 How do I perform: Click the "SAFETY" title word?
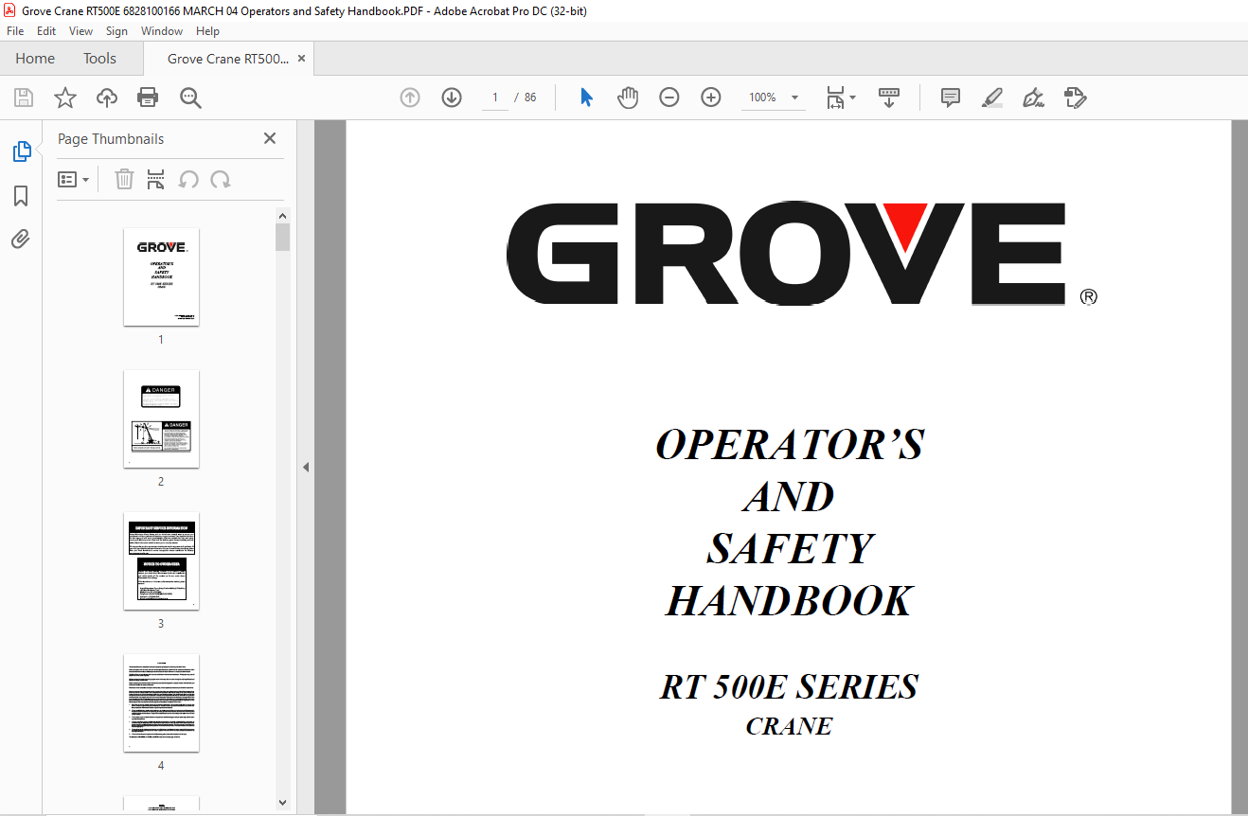coord(790,548)
